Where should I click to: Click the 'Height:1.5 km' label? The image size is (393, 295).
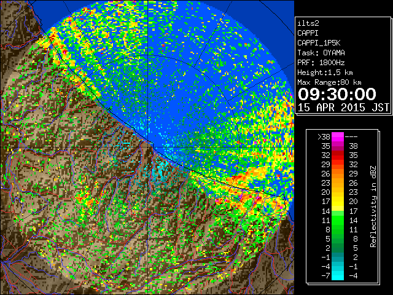coord(325,73)
